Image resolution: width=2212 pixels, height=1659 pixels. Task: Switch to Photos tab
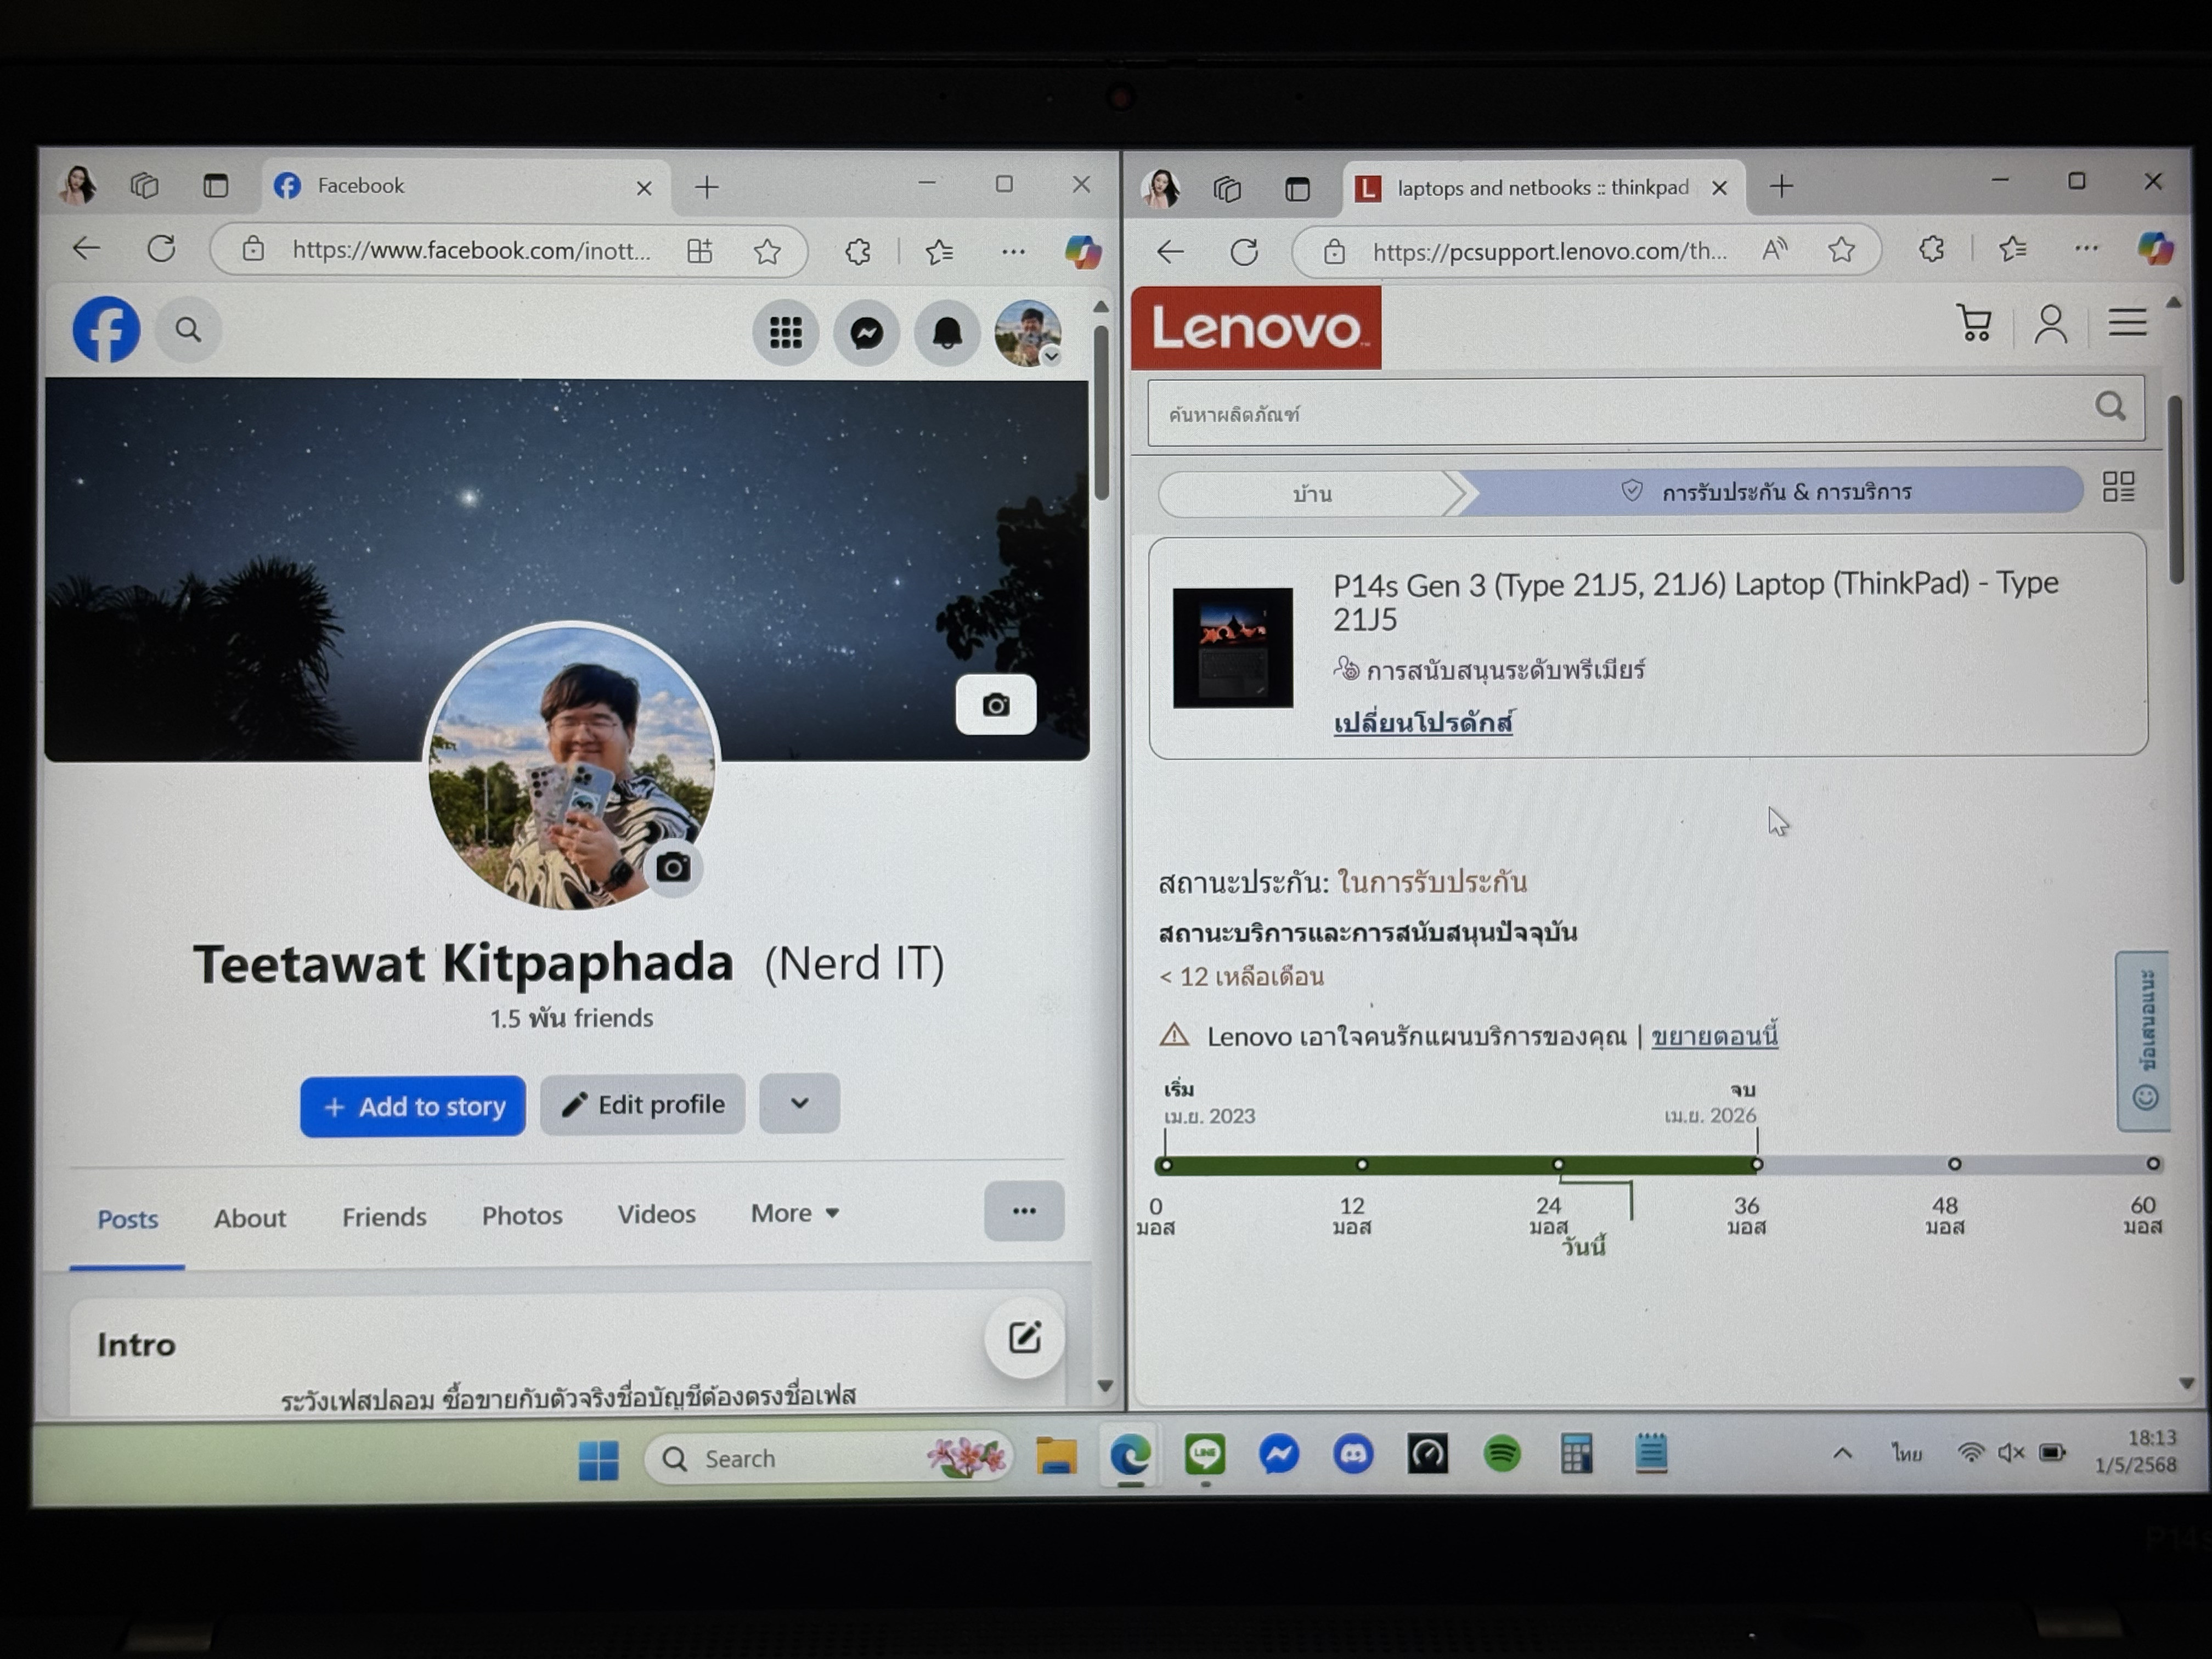click(x=522, y=1215)
